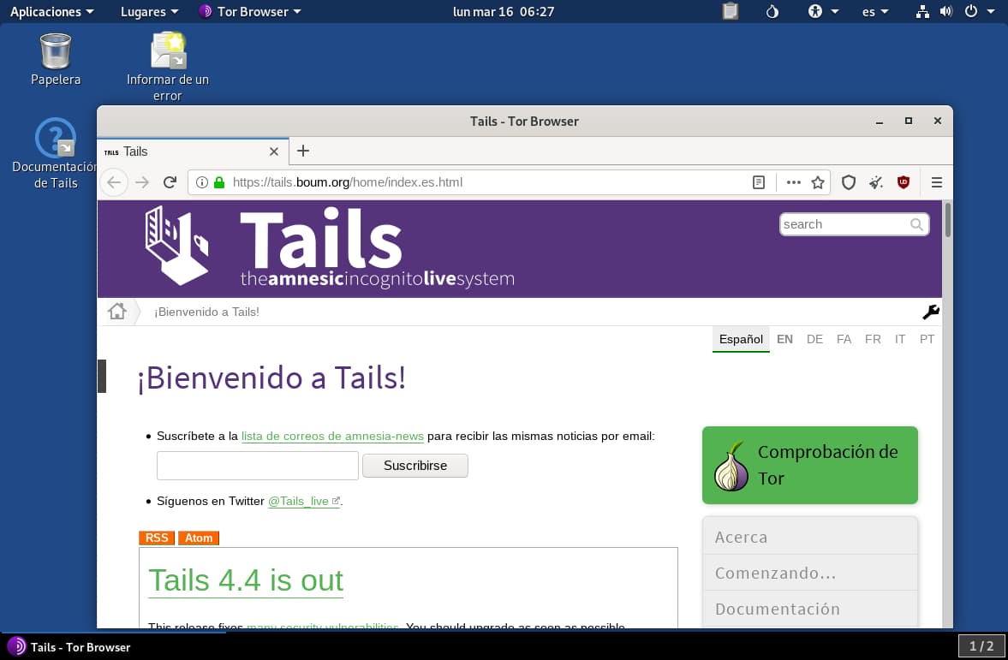Switch page language to DE
Image resolution: width=1008 pixels, height=660 pixels.
tap(814, 339)
